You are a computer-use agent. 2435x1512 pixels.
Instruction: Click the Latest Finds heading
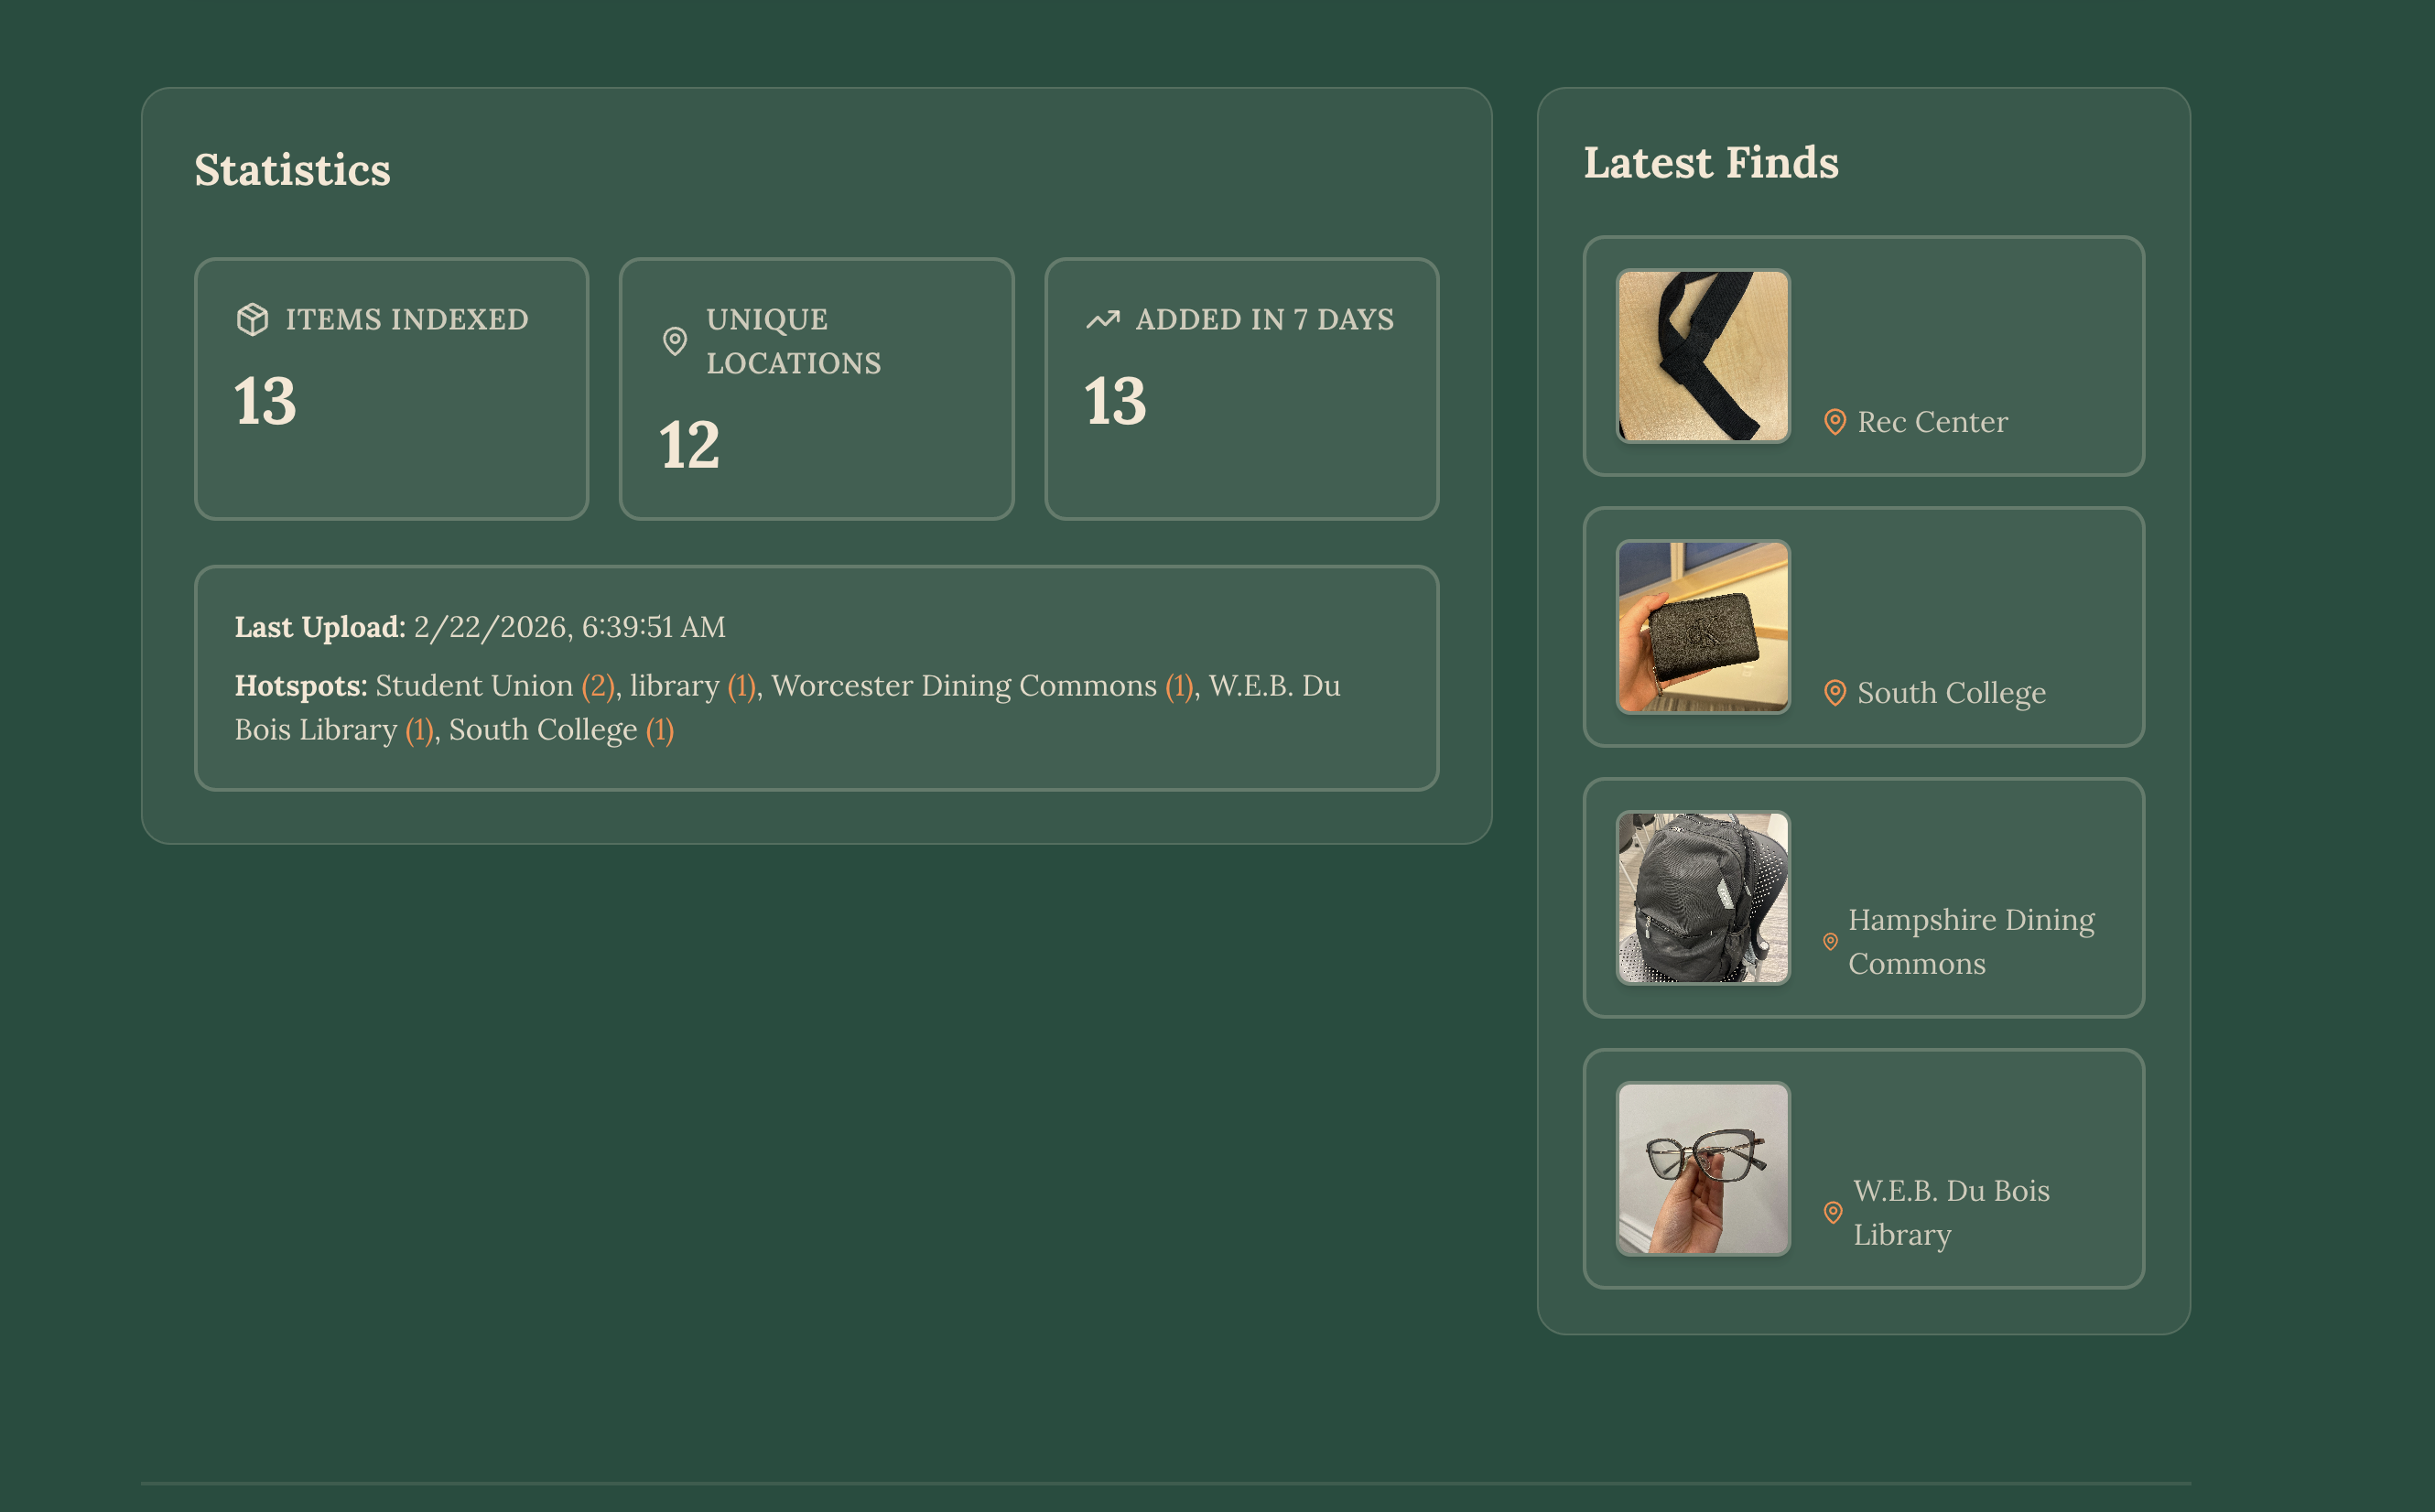click(x=1710, y=163)
